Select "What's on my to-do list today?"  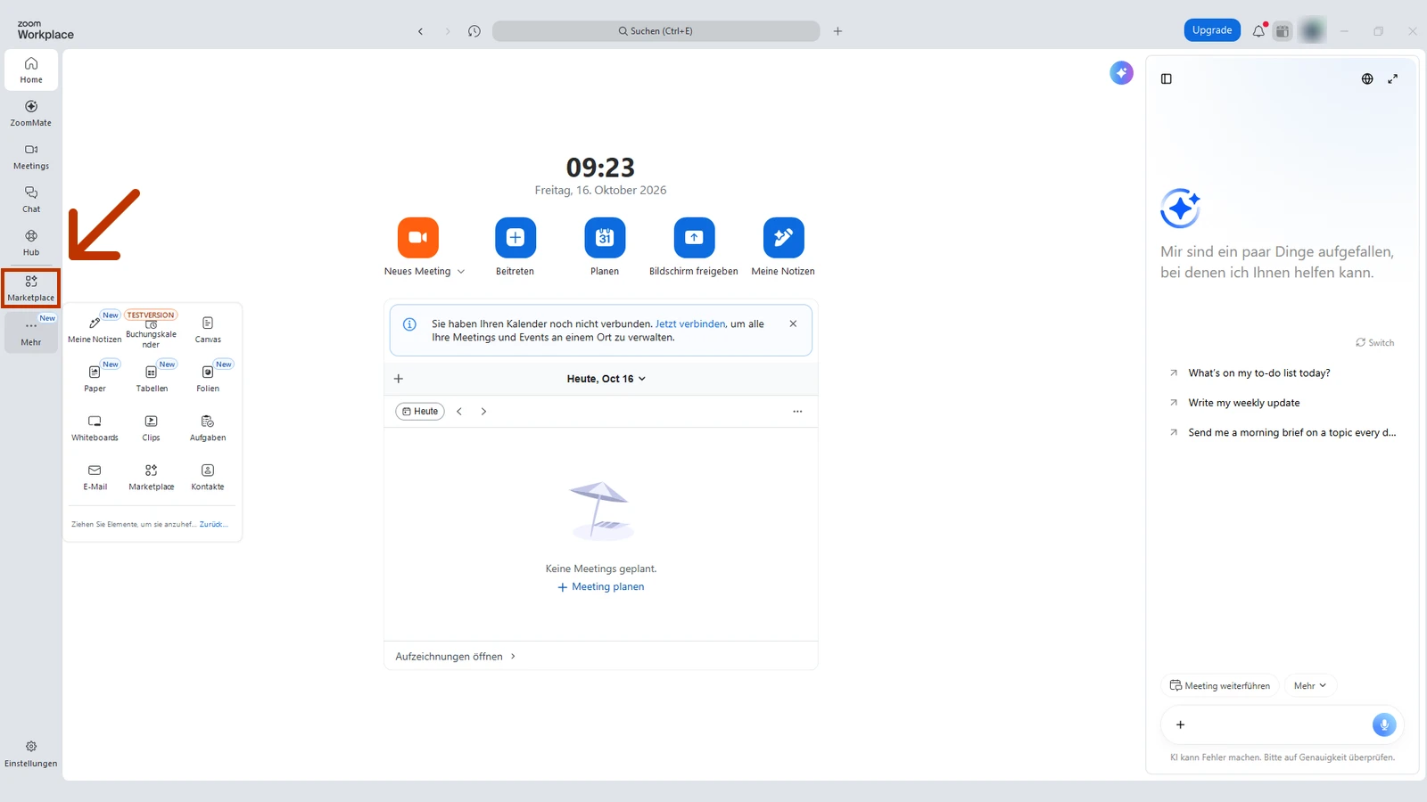(x=1259, y=373)
